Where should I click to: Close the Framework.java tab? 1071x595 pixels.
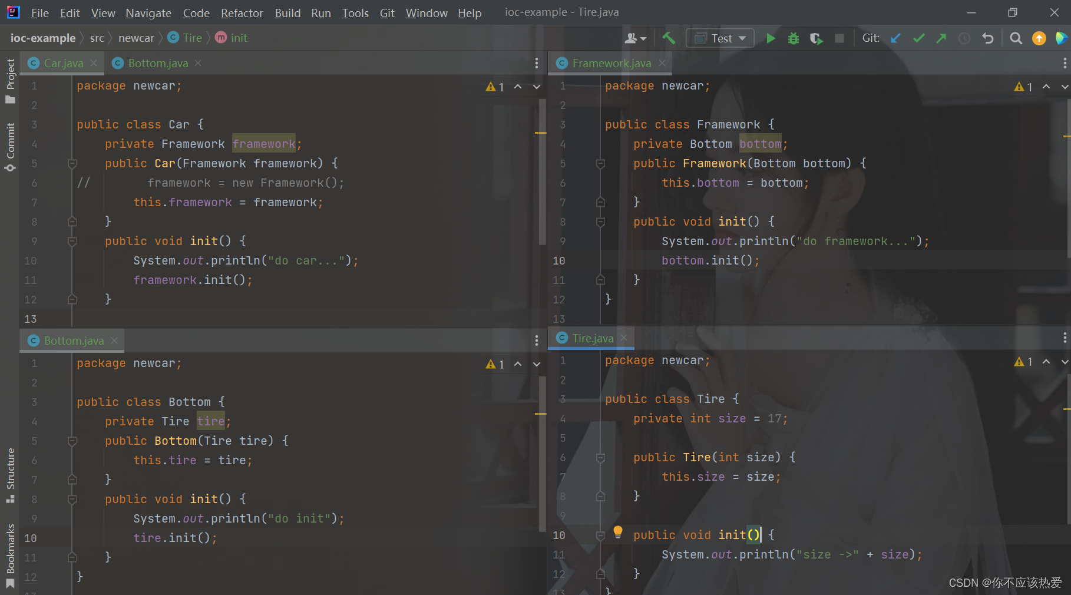pos(662,63)
